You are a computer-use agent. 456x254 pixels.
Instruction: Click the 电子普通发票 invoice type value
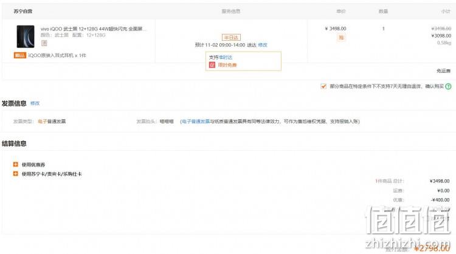52,122
